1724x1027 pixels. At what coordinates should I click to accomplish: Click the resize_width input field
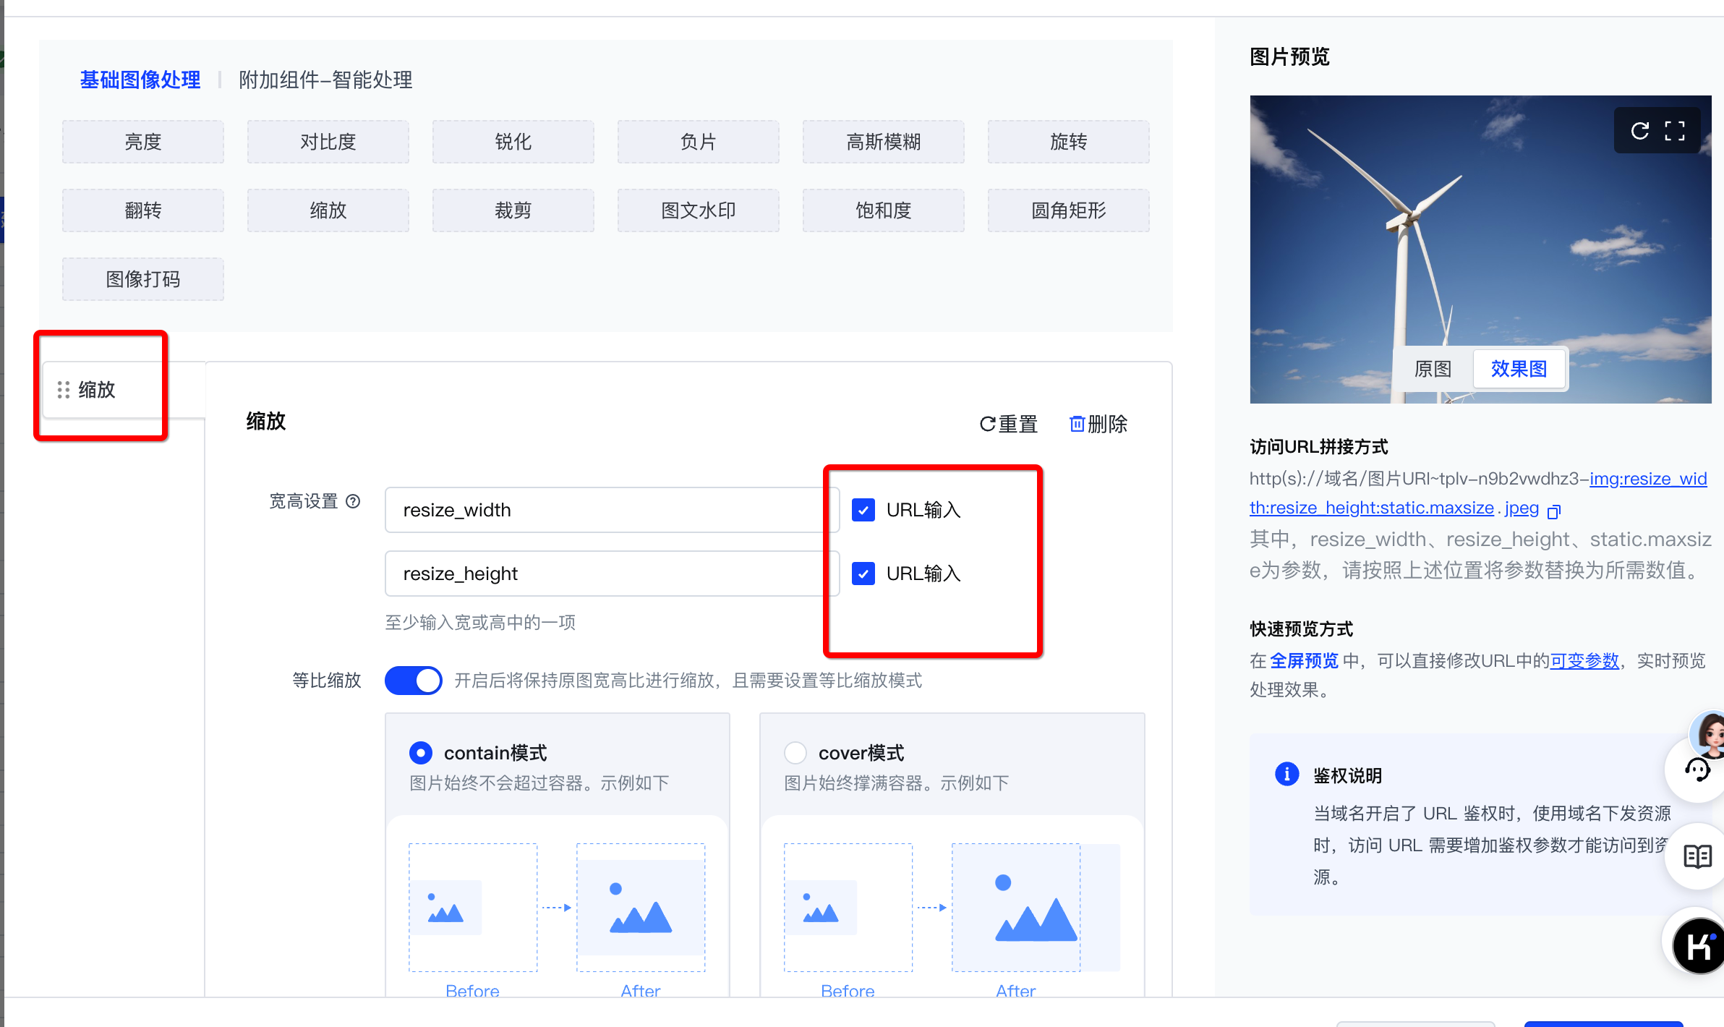pos(611,510)
